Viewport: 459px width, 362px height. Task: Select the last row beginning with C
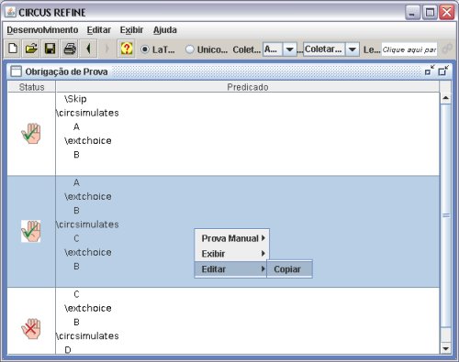[223, 321]
